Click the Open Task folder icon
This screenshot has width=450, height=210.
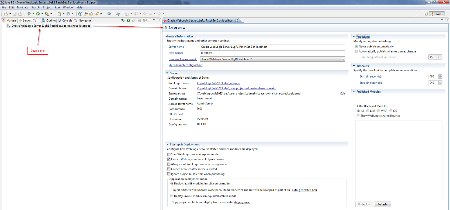tap(91, 14)
